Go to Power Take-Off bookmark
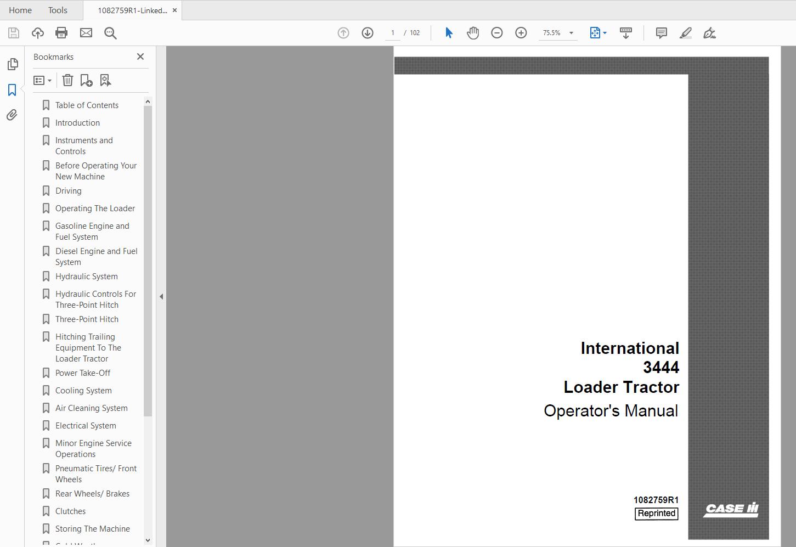 [x=83, y=373]
